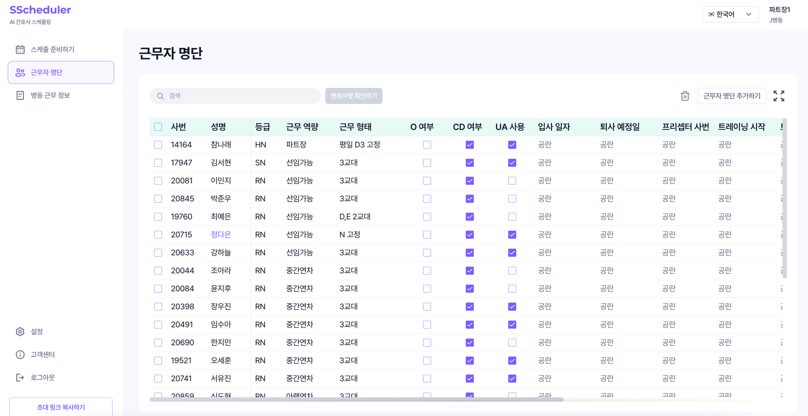Screen dimensions: 808x416
Task: Click 퇴사 예정일 column header
Action: [619, 127]
